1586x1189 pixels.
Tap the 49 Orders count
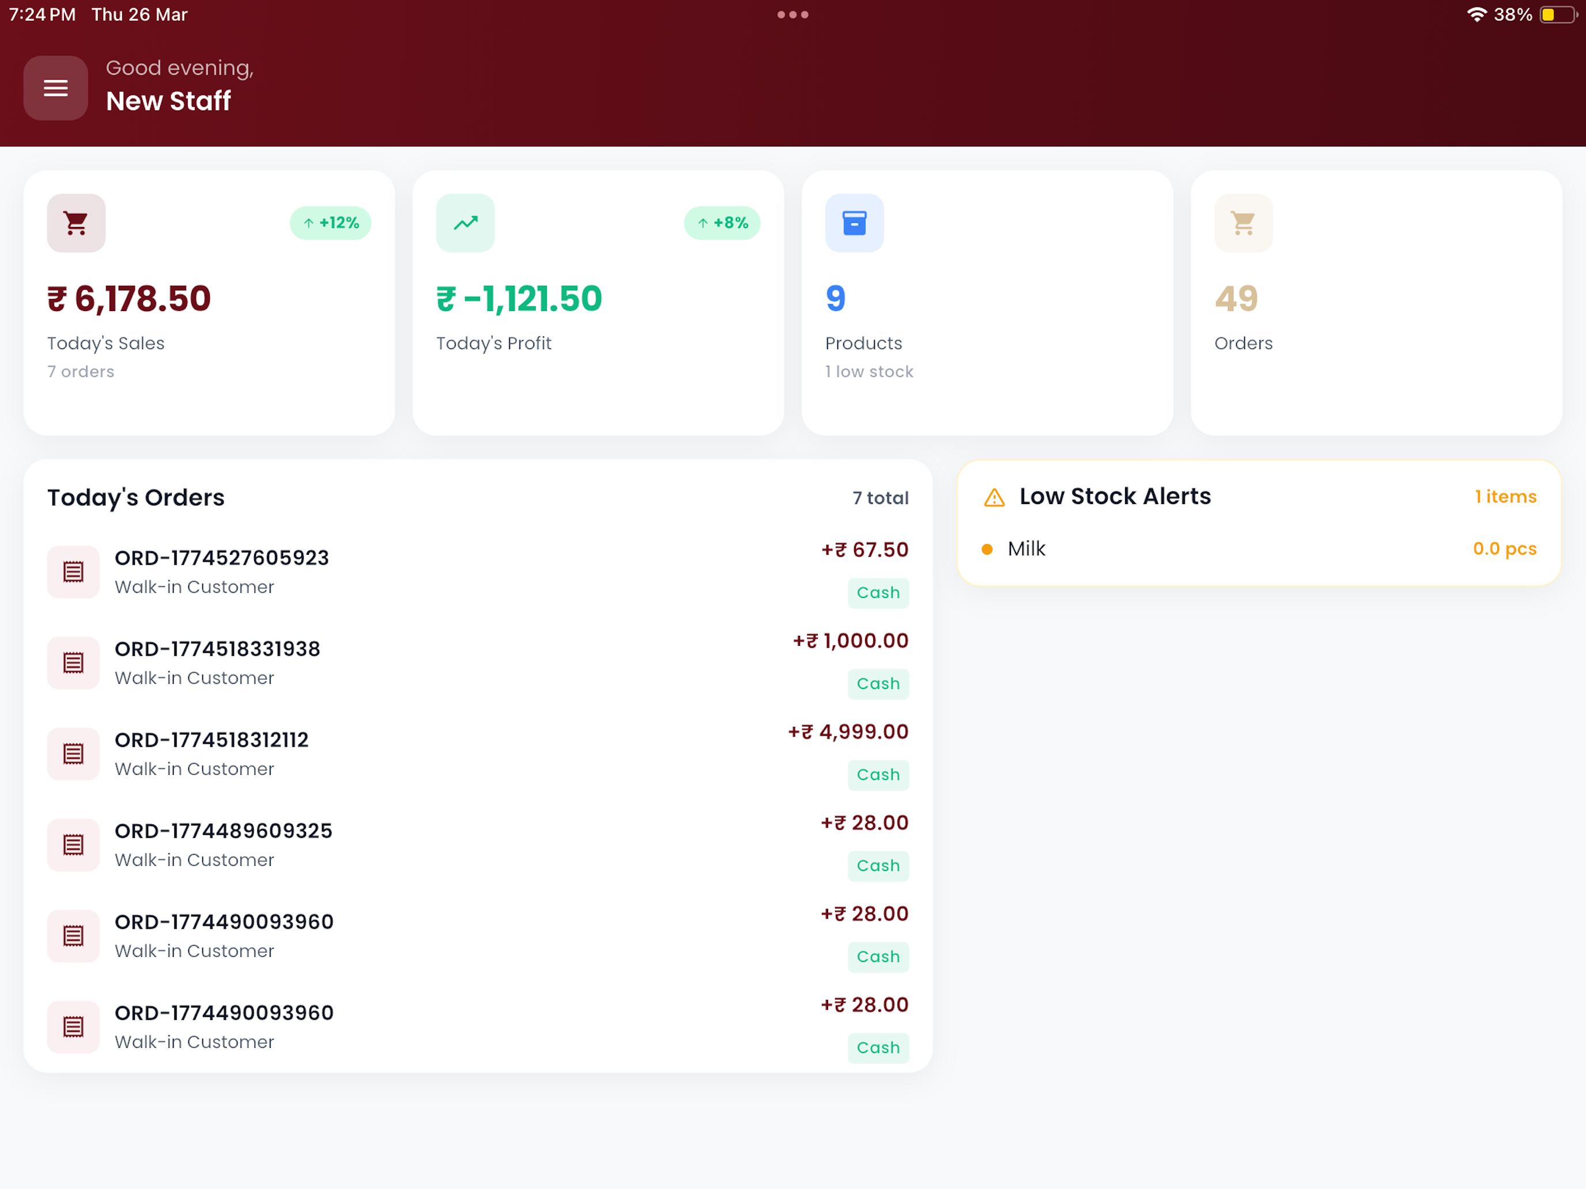(x=1236, y=299)
